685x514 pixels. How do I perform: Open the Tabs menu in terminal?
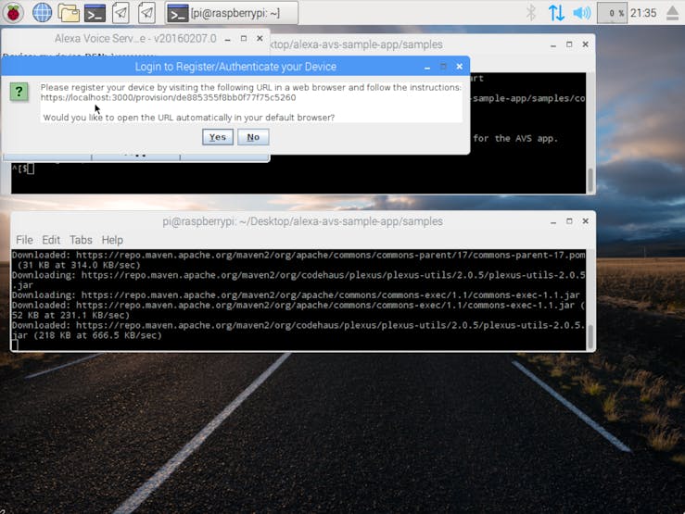click(81, 240)
